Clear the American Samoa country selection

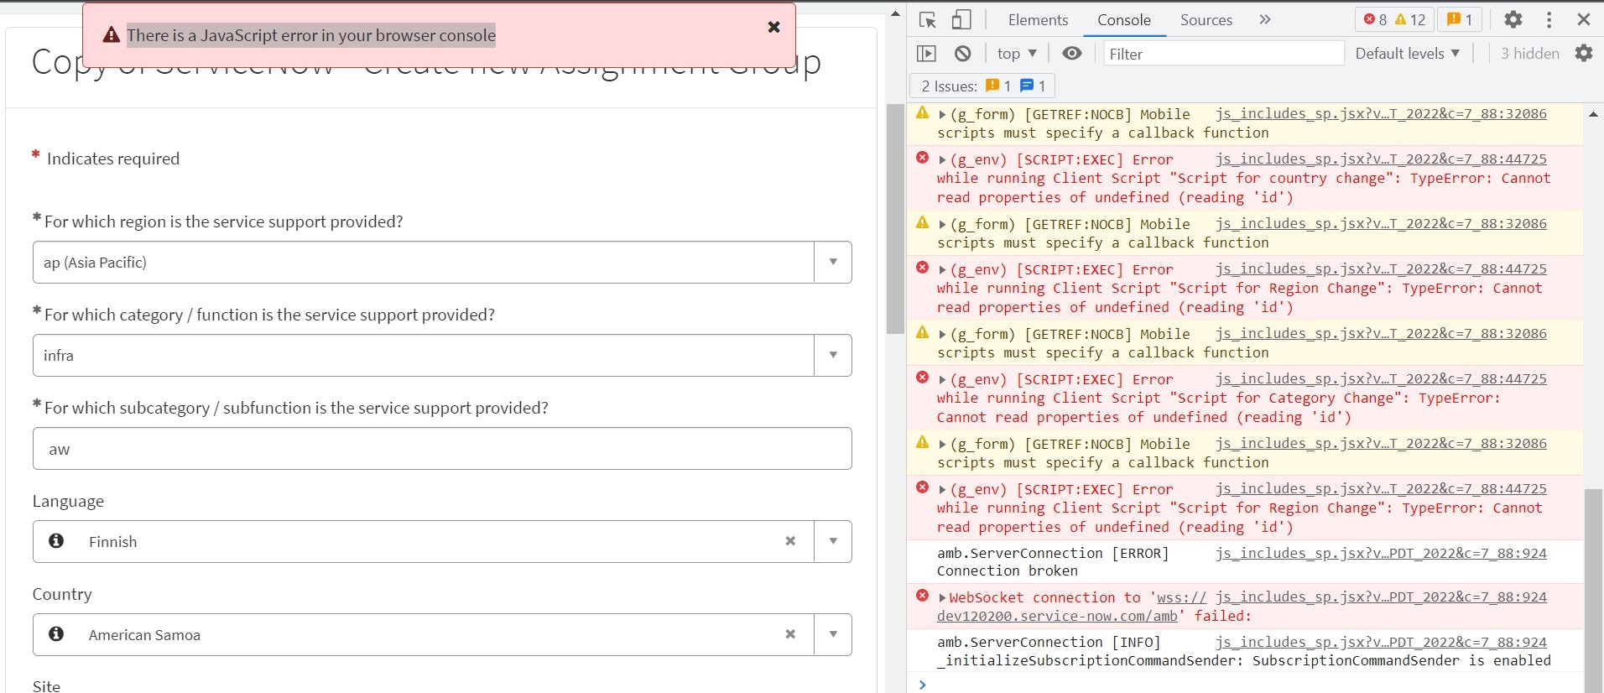[789, 634]
